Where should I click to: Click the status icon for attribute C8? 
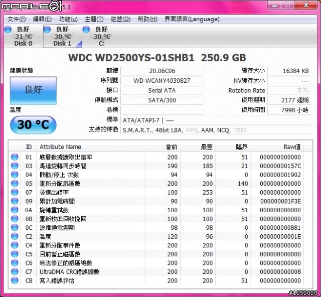[x=15, y=280]
